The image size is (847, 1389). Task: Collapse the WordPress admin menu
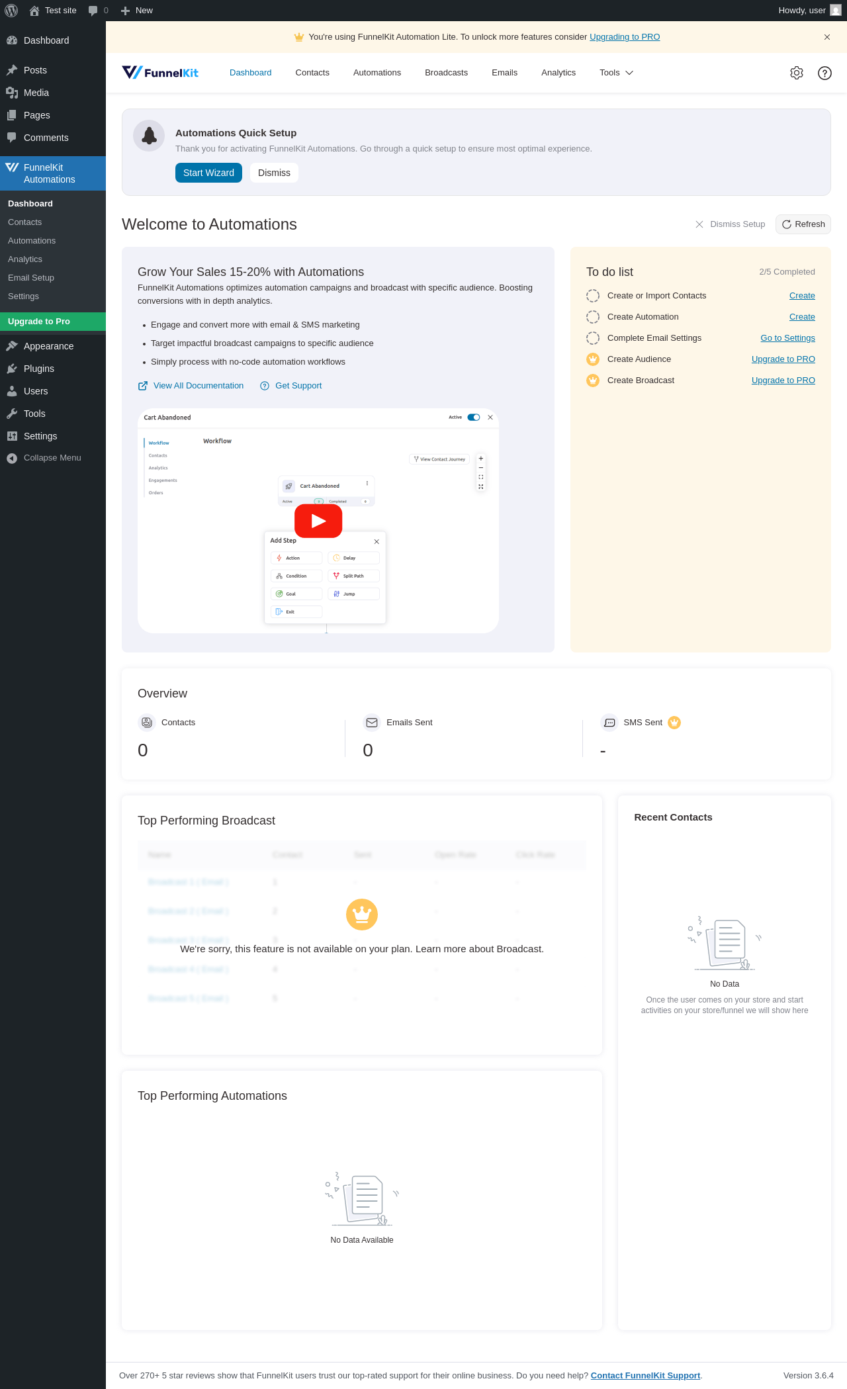pyautogui.click(x=53, y=458)
